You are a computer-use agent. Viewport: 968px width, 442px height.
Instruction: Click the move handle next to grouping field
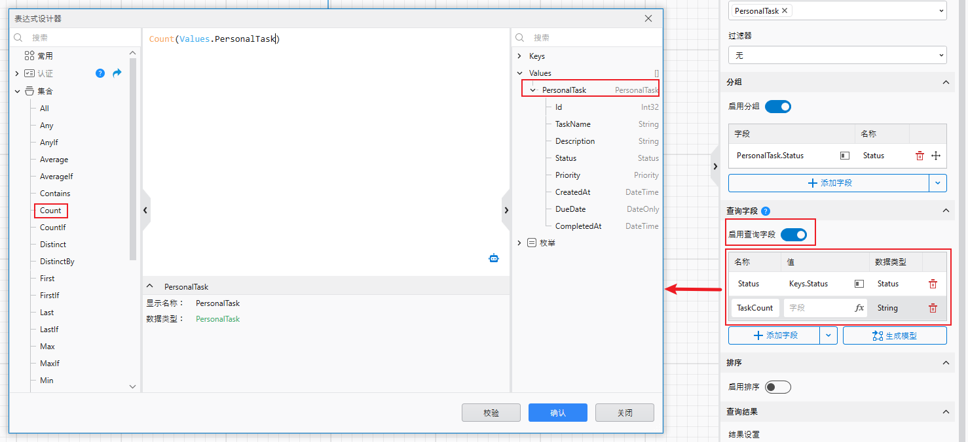pos(936,155)
